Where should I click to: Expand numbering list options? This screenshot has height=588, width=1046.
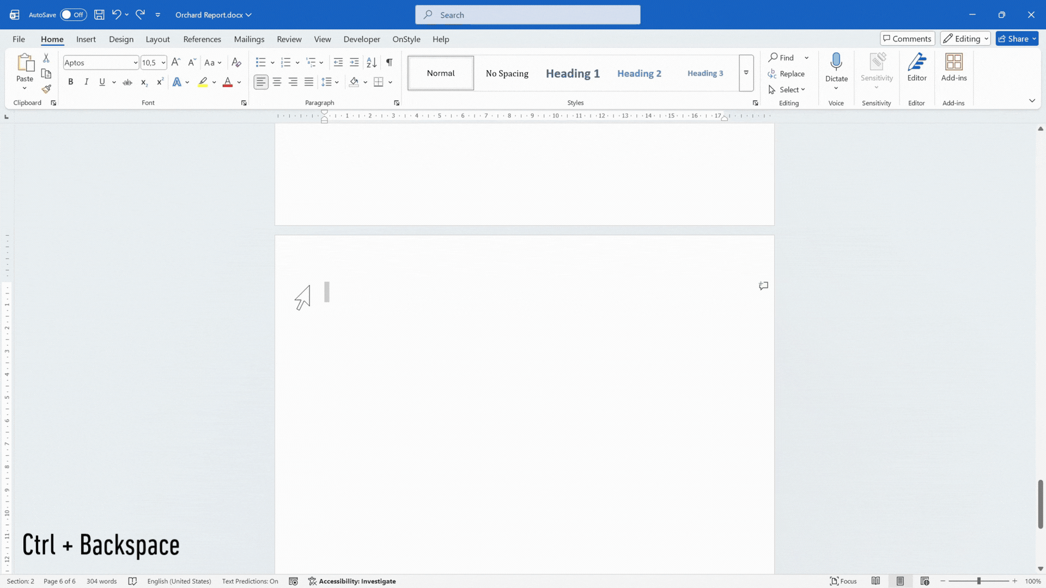297,63
